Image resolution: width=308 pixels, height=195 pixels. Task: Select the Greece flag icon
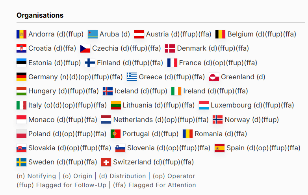(132, 77)
